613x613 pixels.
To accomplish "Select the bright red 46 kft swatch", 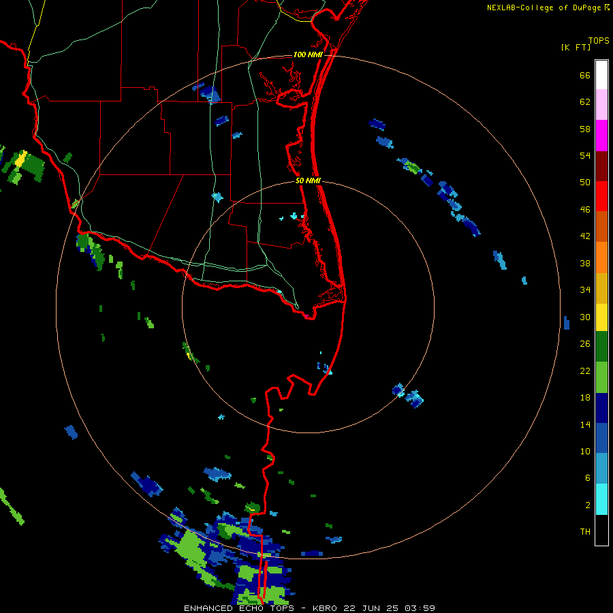I will tap(601, 196).
